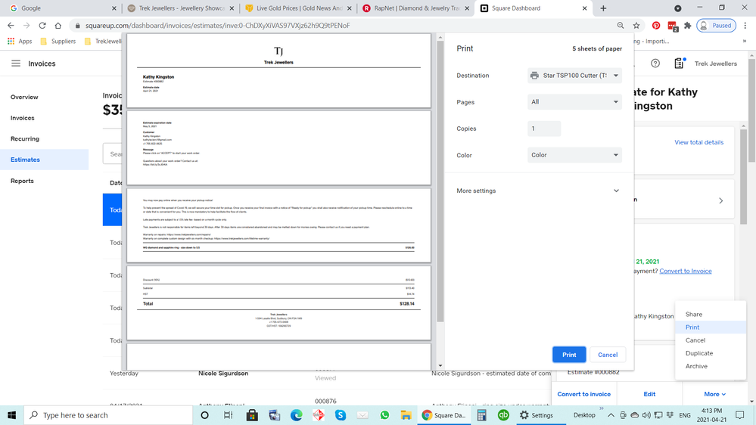The image size is (756, 425).
Task: Click the clipboard notifications icon
Action: pyautogui.click(x=679, y=64)
